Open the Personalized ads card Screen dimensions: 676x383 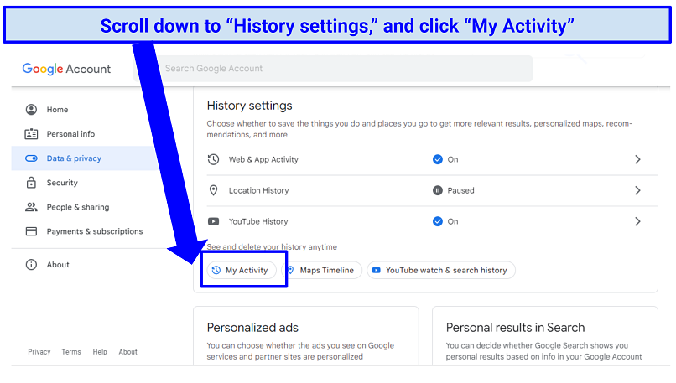[x=306, y=336]
